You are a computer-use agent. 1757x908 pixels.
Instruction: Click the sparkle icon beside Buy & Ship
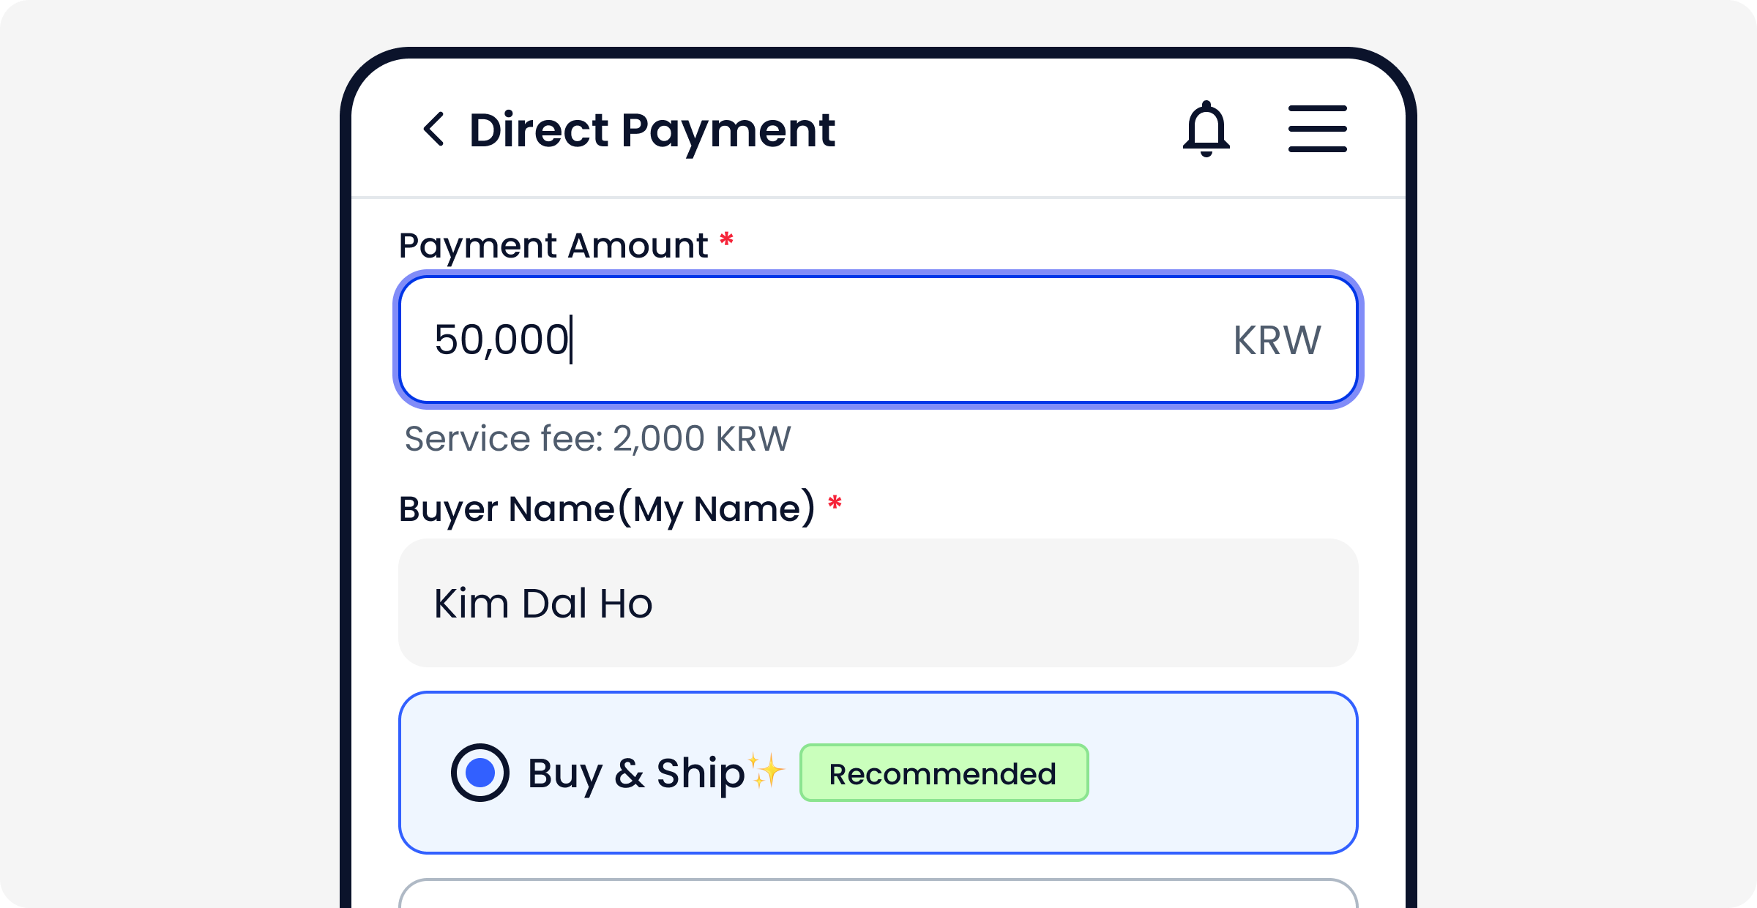pos(766,770)
